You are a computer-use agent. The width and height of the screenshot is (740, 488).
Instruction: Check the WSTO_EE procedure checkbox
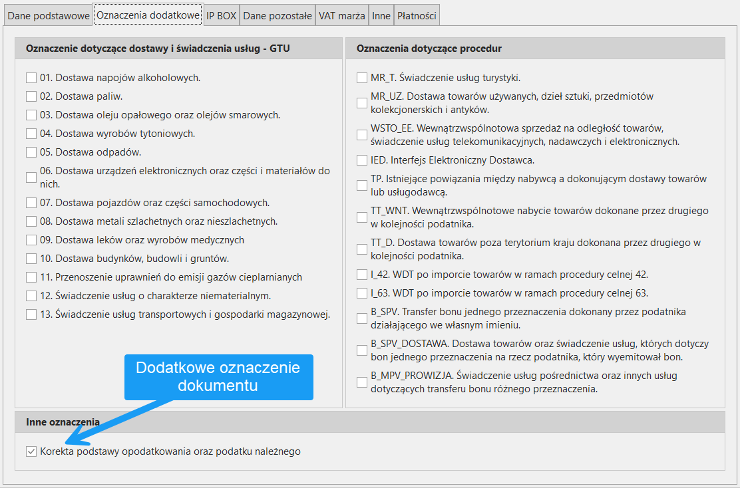point(362,135)
